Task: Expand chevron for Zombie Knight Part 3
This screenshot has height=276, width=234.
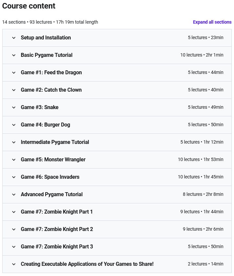Action: pos(14,247)
